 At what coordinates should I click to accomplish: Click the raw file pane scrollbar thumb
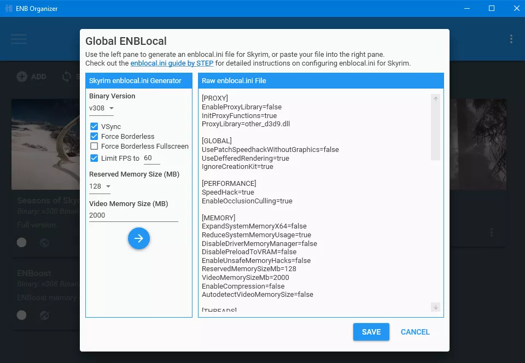435,132
